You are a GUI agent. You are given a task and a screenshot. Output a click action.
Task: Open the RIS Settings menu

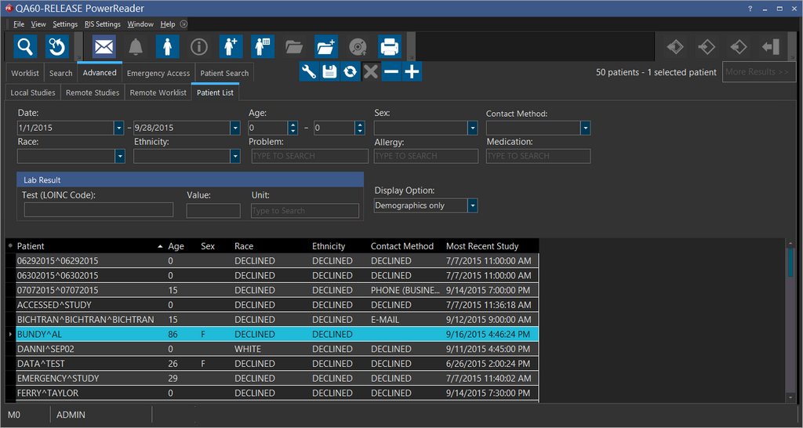pyautogui.click(x=102, y=24)
